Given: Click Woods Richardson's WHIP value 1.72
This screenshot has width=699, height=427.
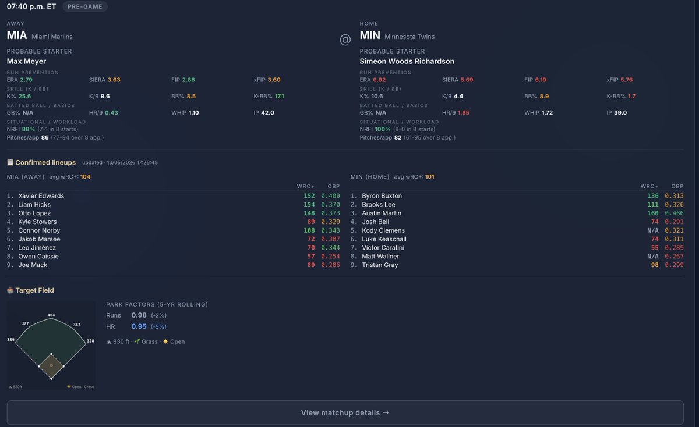Looking at the screenshot, I should 548,112.
